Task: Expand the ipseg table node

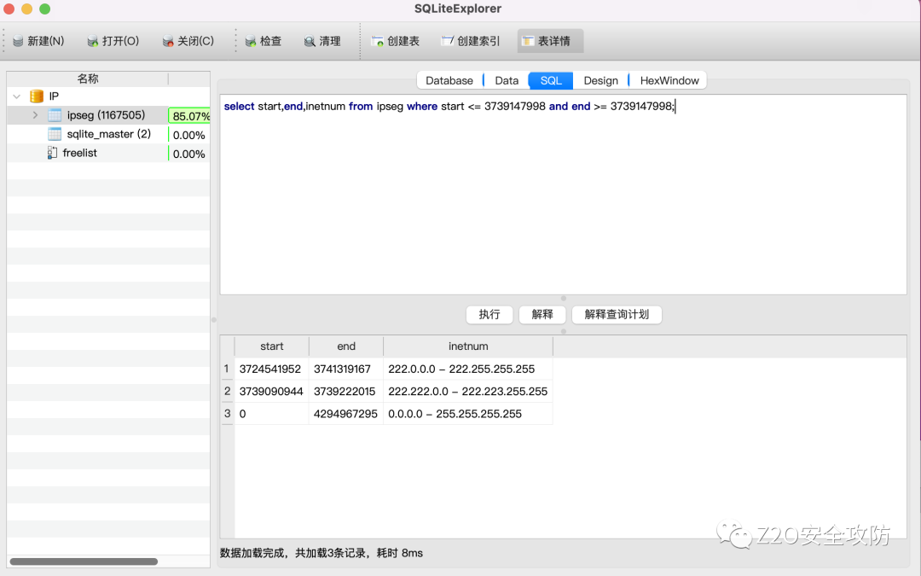Action: 35,115
